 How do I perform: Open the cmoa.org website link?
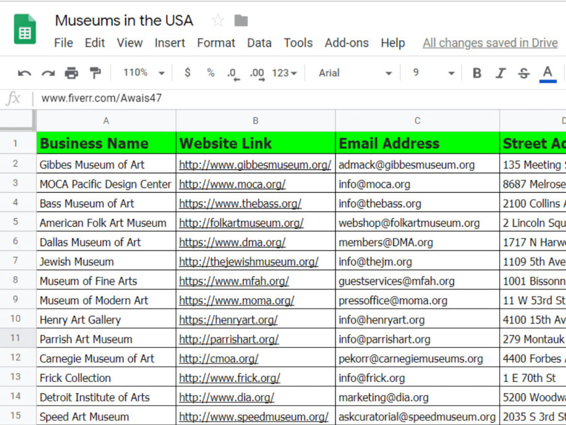pyautogui.click(x=218, y=359)
